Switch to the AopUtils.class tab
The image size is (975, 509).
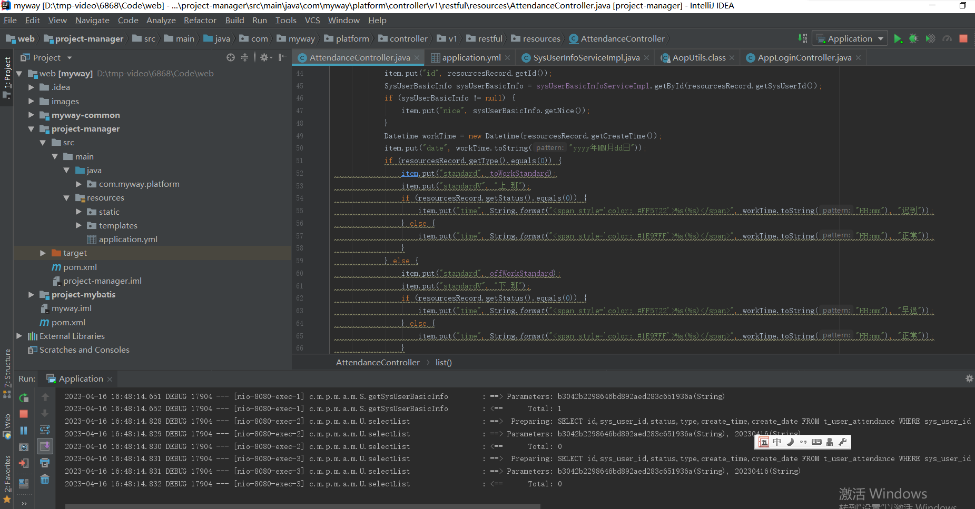coord(698,57)
